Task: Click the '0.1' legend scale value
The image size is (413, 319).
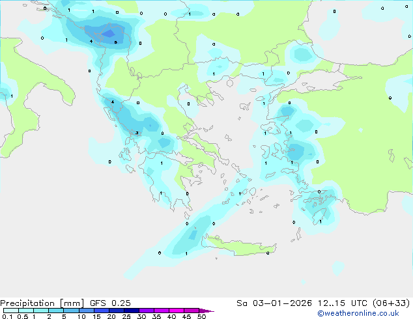Action: [7, 316]
